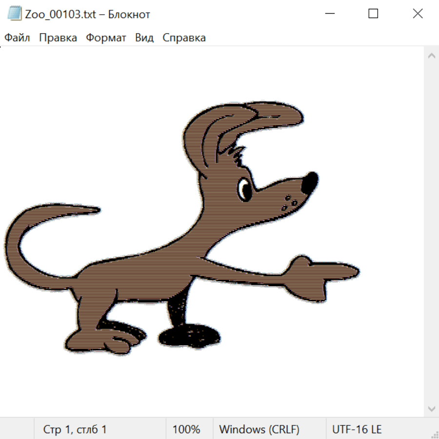The width and height of the screenshot is (439, 439).
Task: Click the resize grip in bottom-right corner
Action: pos(434,434)
